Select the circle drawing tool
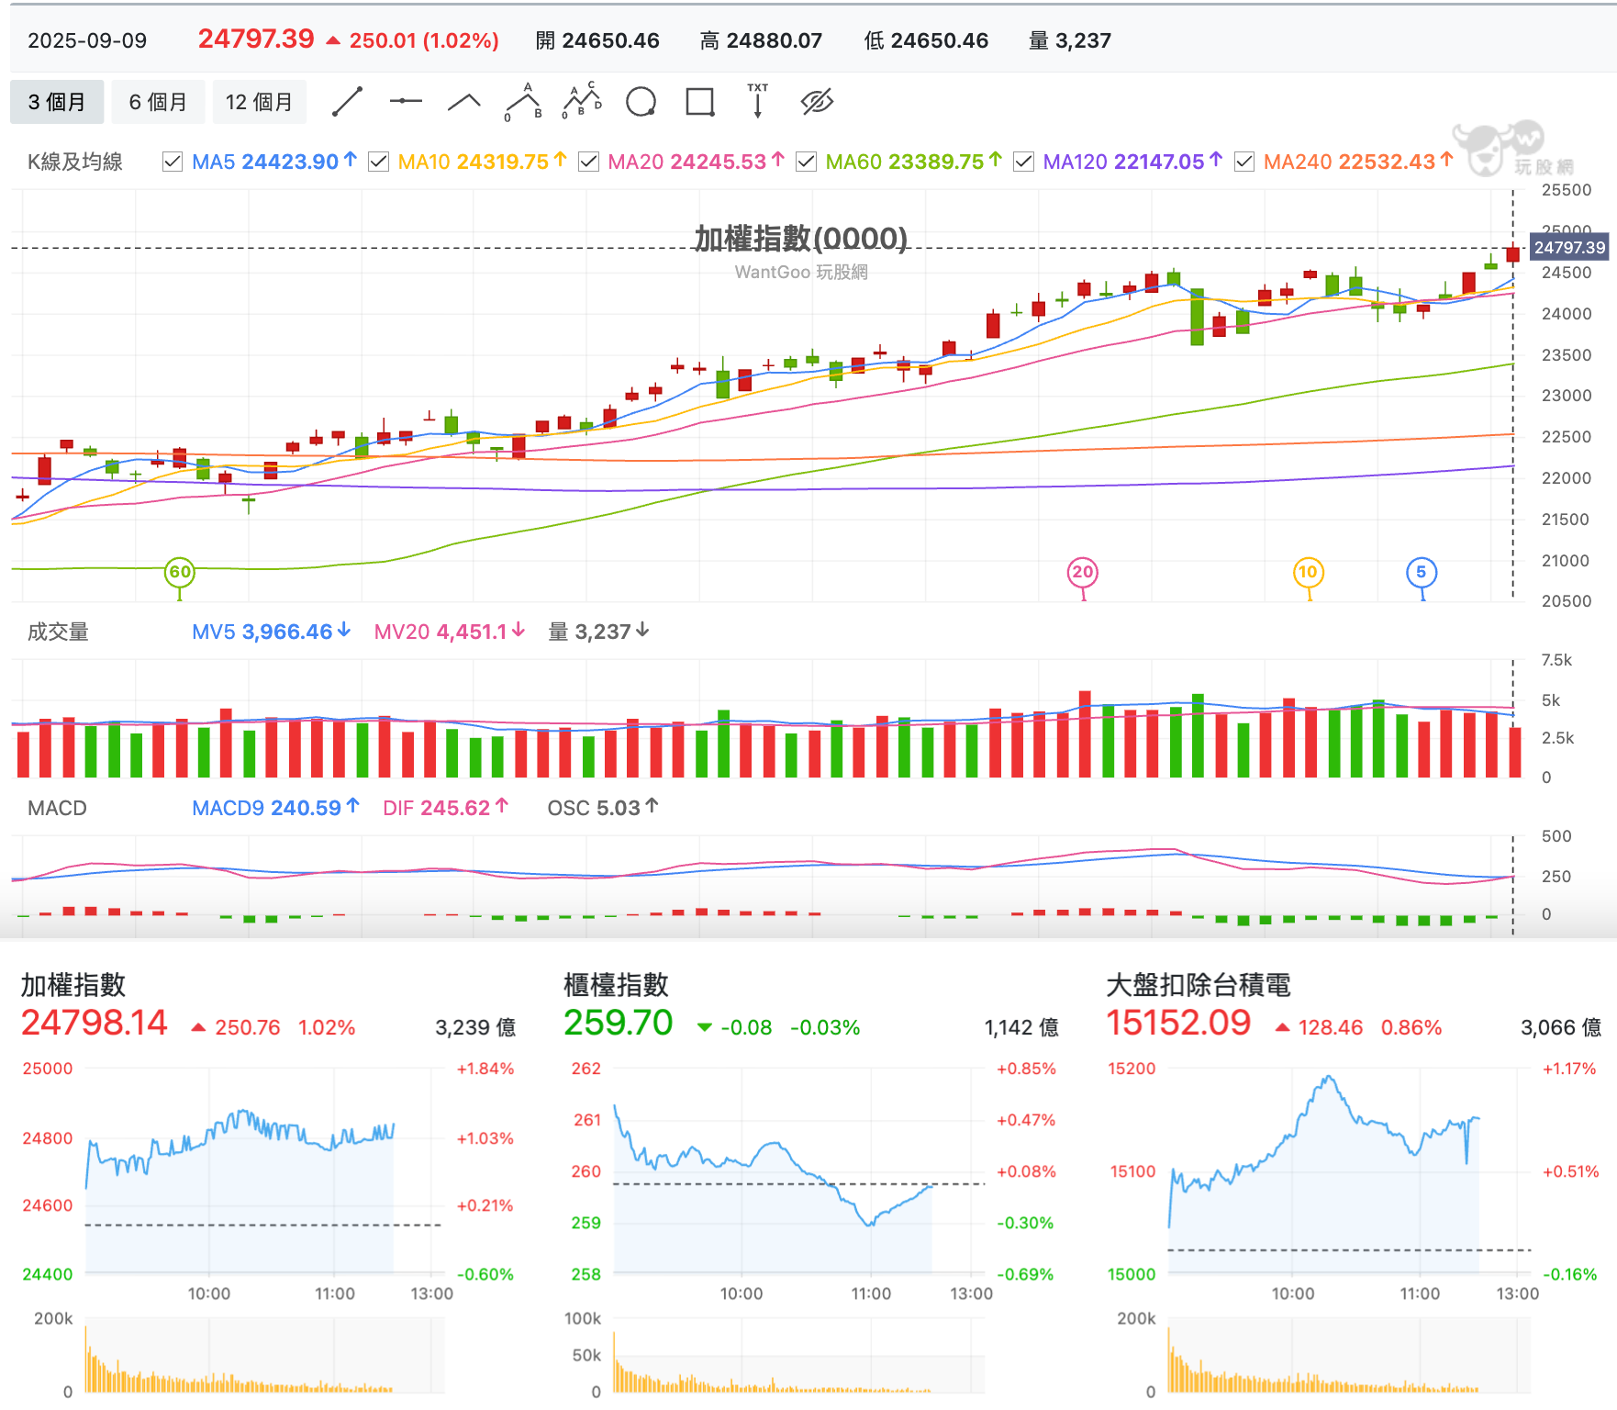 [641, 102]
